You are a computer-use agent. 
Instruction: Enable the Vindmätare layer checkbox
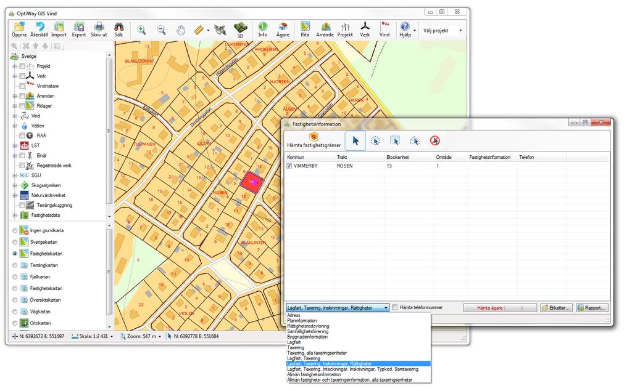[22, 86]
